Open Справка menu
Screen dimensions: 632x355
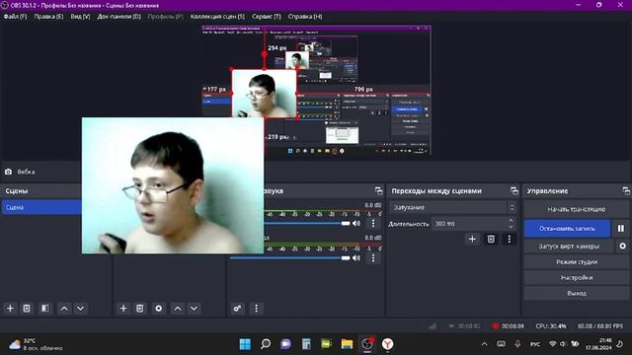[x=305, y=17]
